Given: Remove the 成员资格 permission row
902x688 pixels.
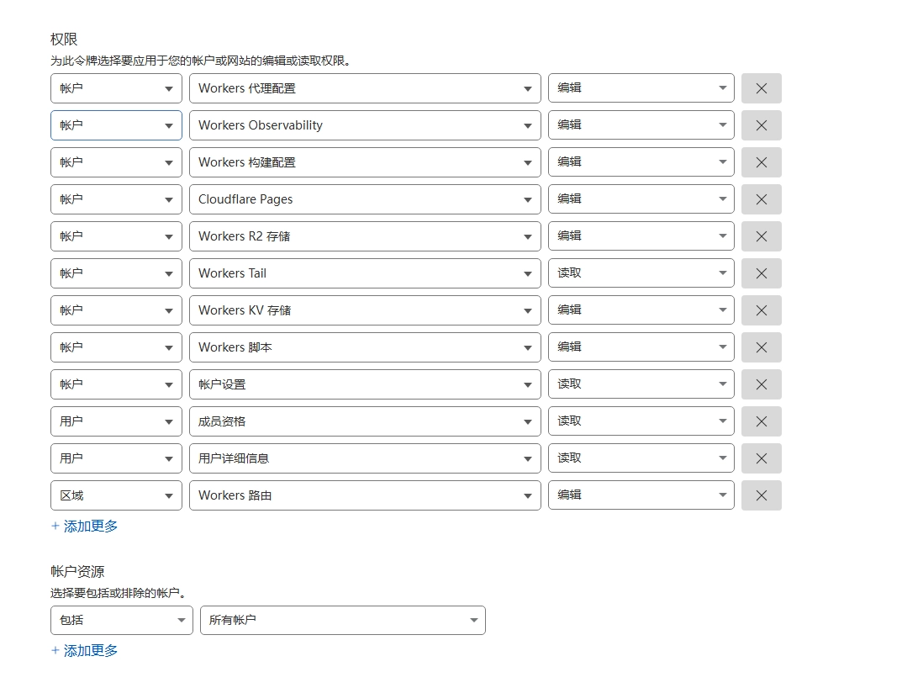Looking at the screenshot, I should pyautogui.click(x=761, y=421).
